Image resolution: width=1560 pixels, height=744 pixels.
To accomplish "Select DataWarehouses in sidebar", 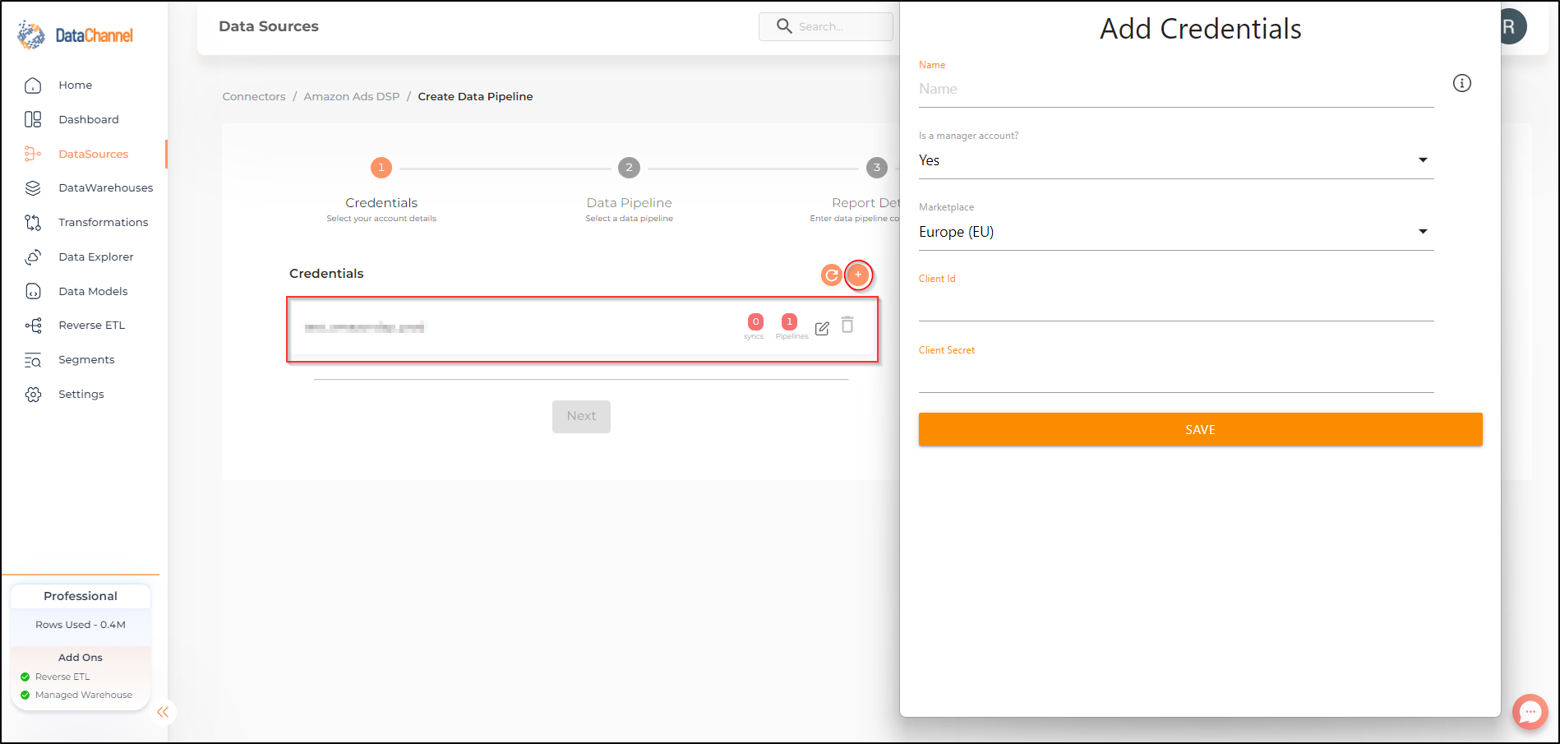I will click(x=106, y=188).
